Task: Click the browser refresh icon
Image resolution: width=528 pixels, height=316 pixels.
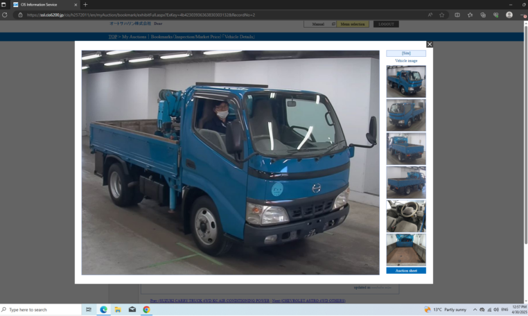Action: pyautogui.click(x=5, y=15)
